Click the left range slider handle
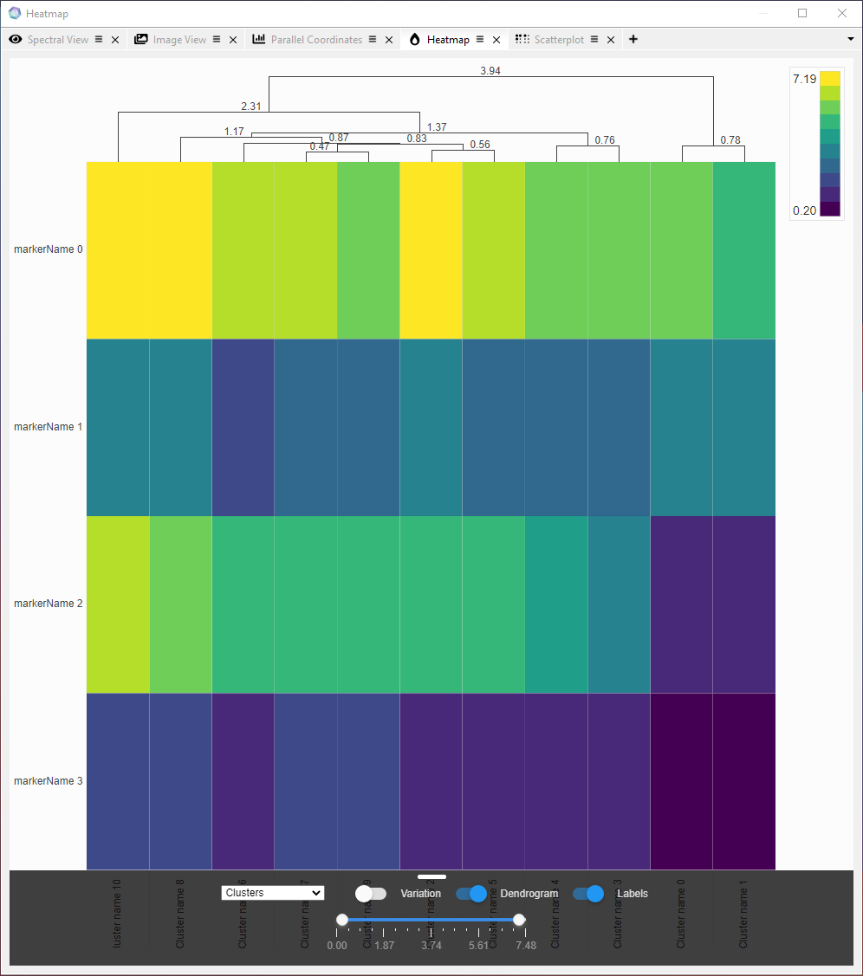 [x=342, y=920]
